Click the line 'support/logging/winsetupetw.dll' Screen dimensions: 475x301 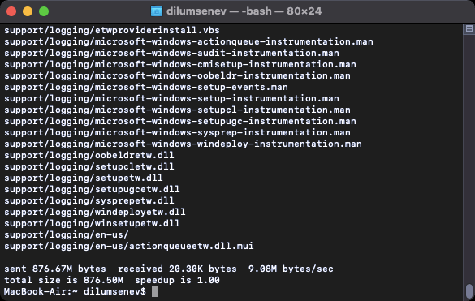(92, 223)
